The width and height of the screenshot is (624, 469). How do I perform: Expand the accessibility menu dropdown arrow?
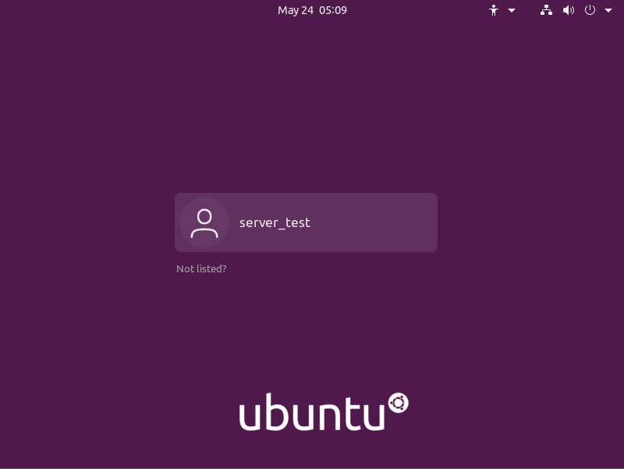(512, 11)
